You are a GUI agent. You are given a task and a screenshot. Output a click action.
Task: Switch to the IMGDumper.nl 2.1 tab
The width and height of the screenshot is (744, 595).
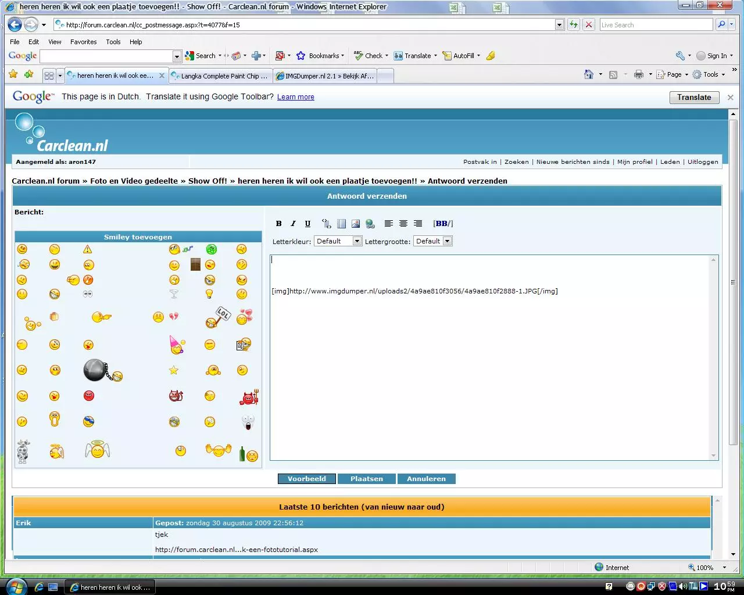[x=325, y=76]
